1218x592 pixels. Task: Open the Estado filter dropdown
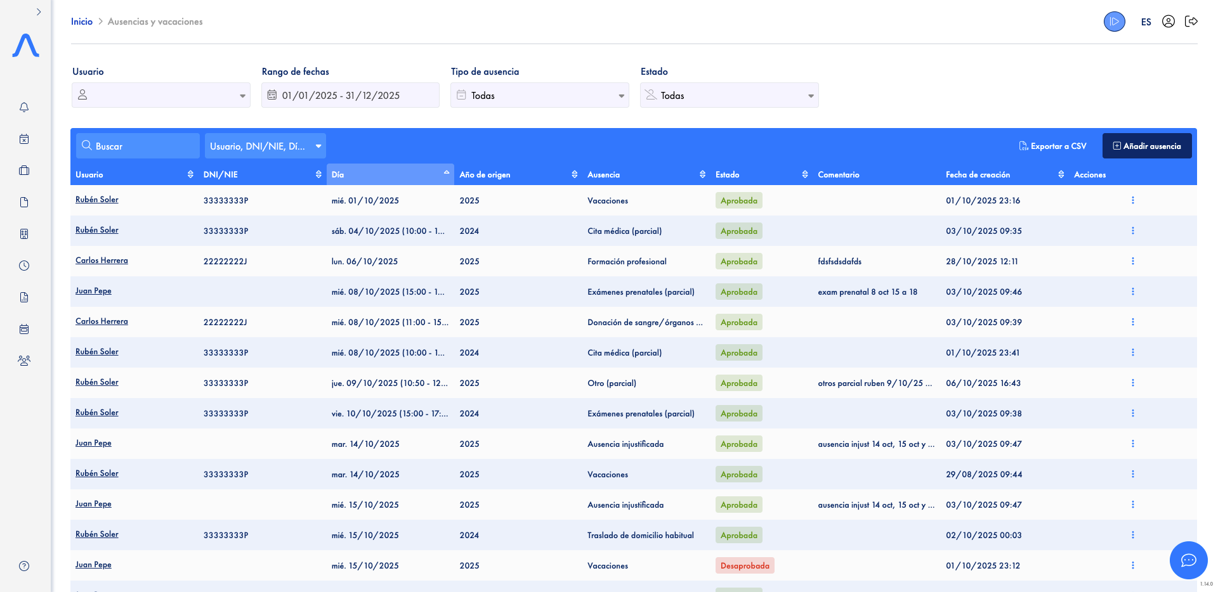[x=729, y=96]
